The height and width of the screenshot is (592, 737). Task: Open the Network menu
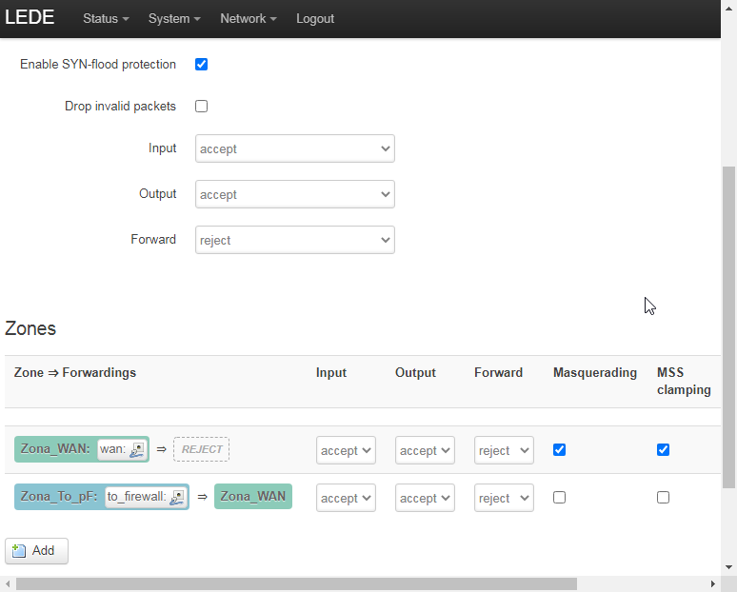(249, 19)
